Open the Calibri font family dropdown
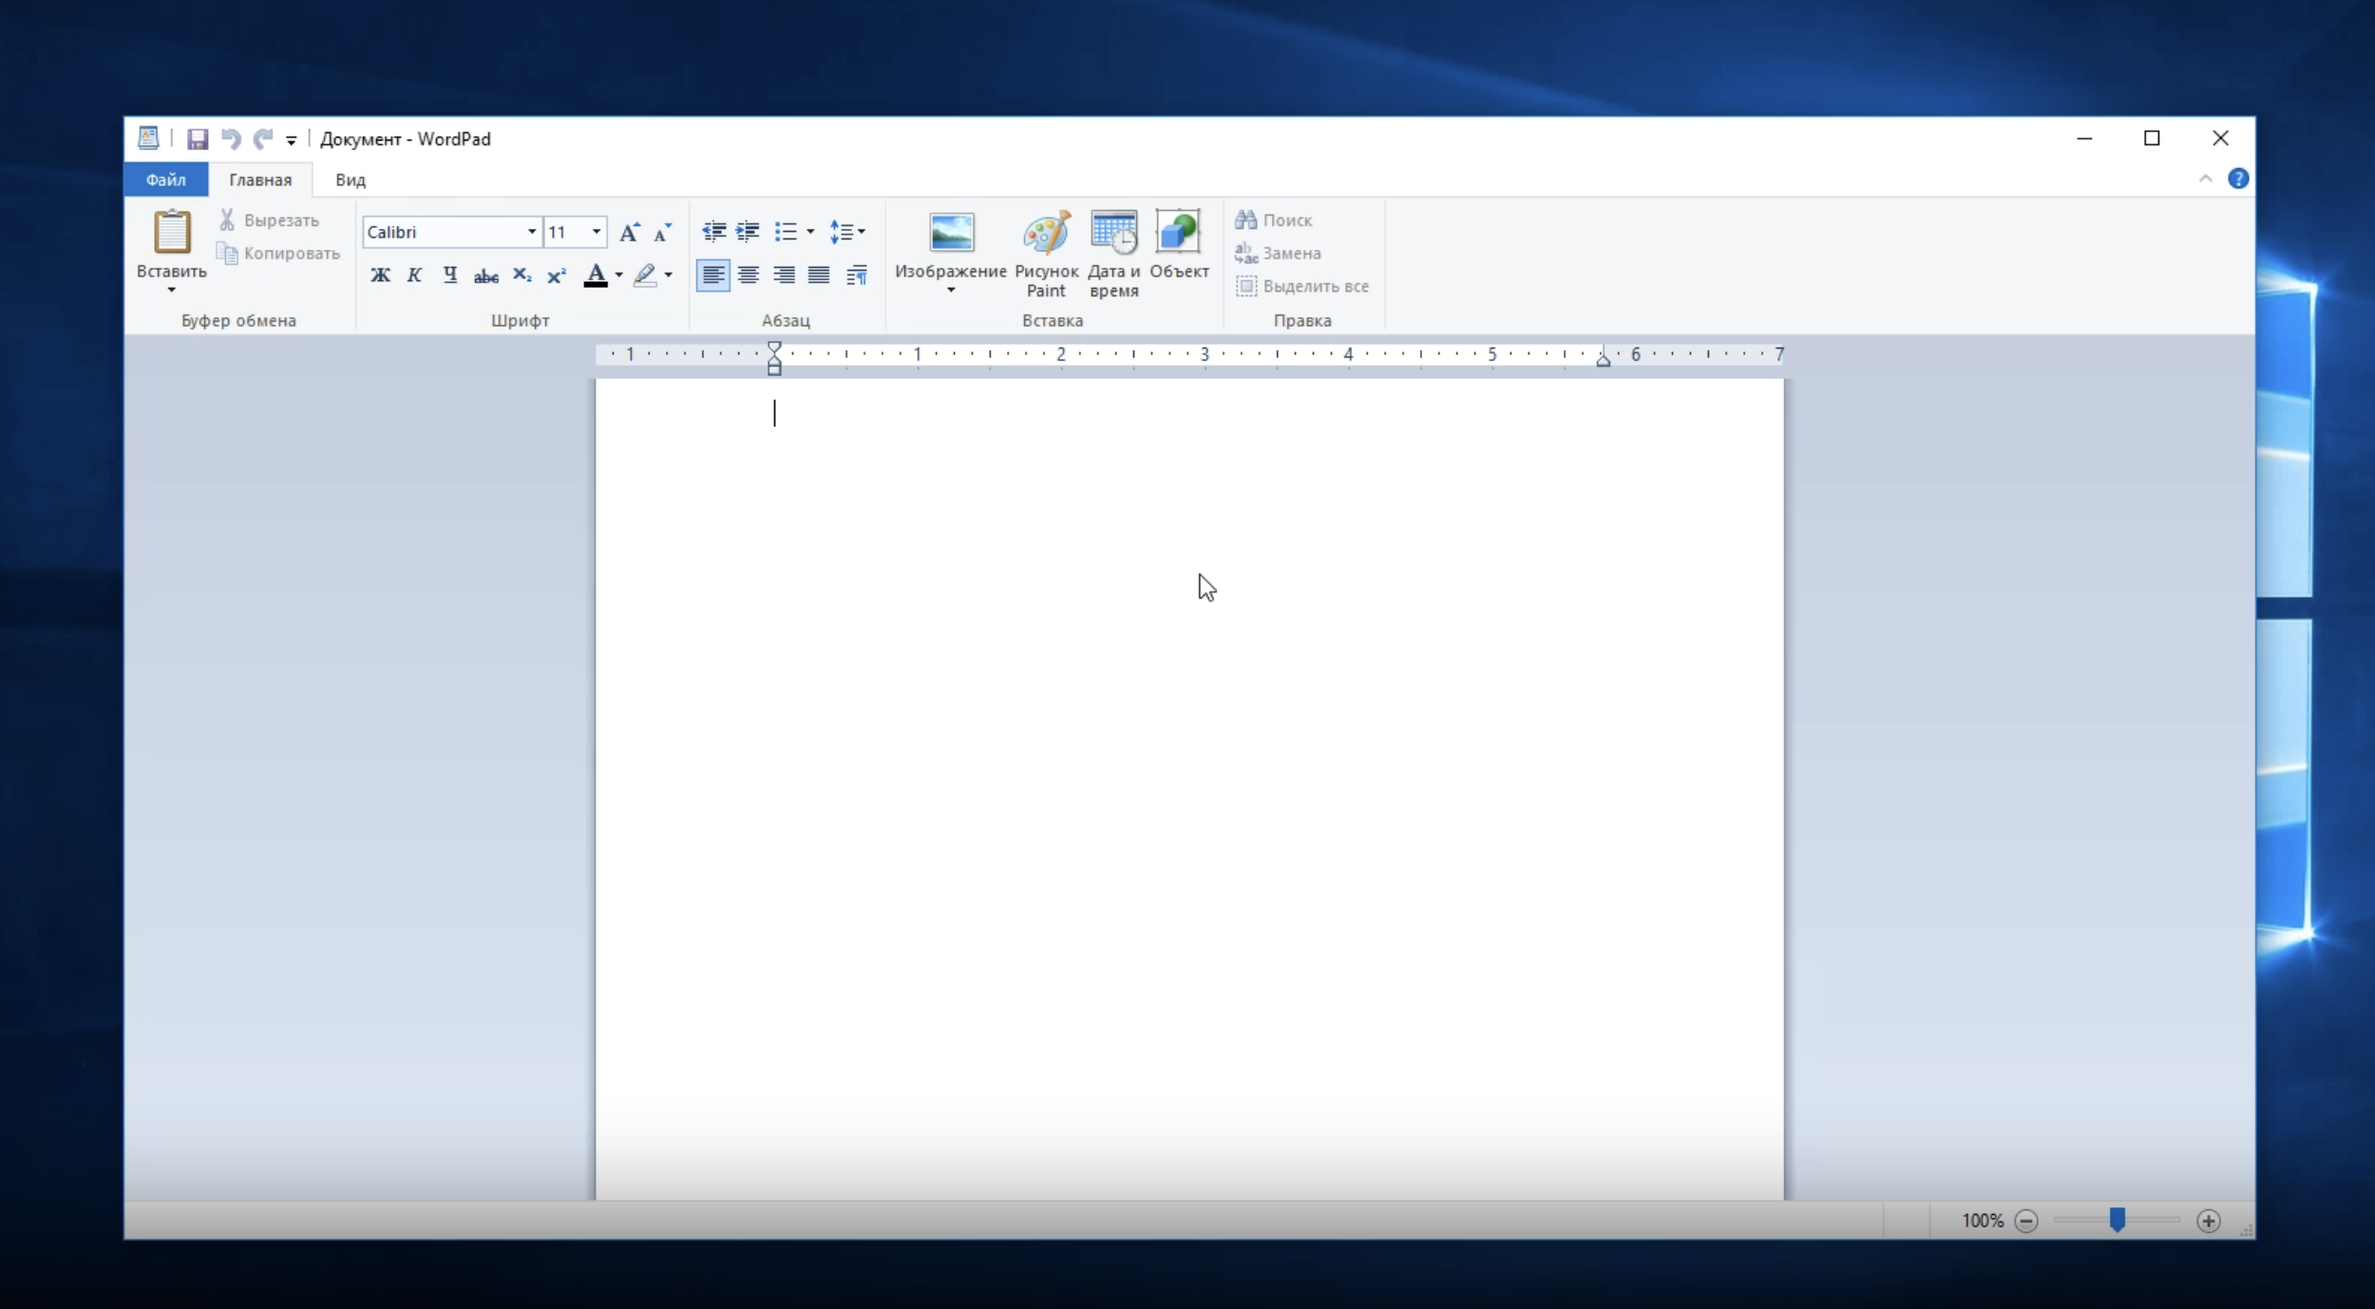 point(531,233)
